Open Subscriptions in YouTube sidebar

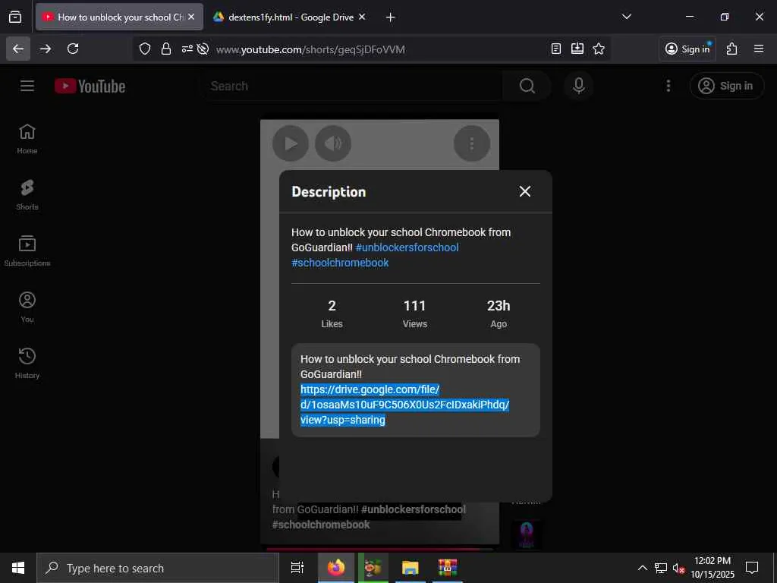click(27, 251)
